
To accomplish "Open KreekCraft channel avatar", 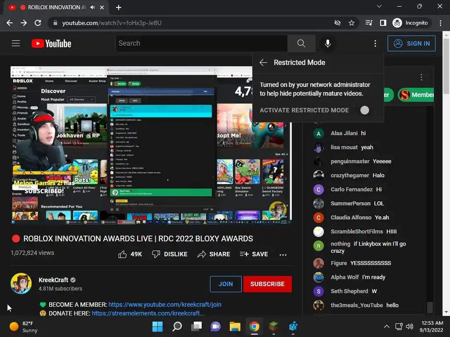I will point(21,283).
